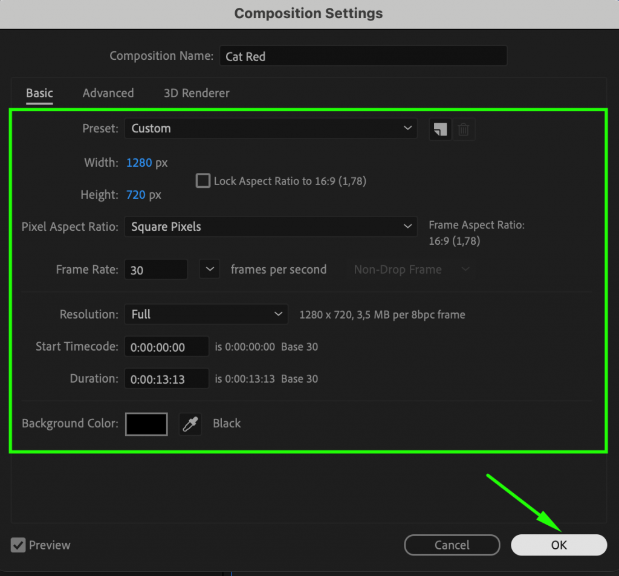Click the Composition Name field
The height and width of the screenshot is (576, 619).
pyautogui.click(x=363, y=56)
